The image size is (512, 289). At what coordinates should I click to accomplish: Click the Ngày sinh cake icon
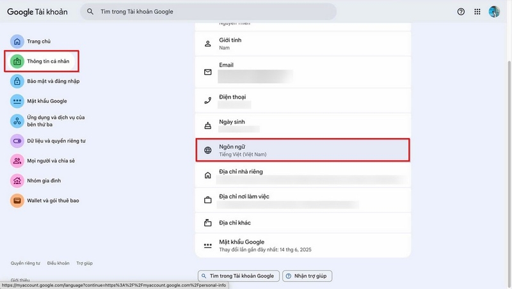coord(207,125)
